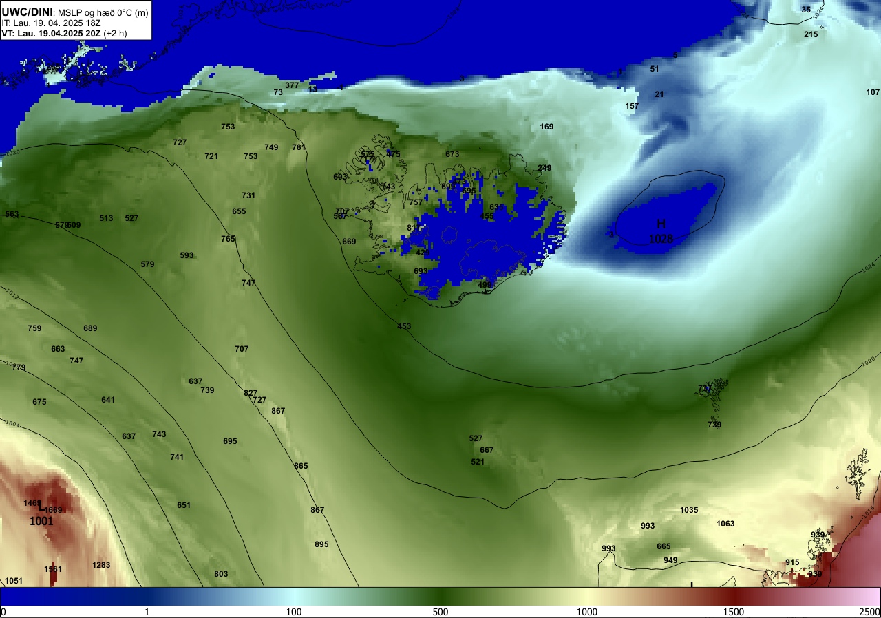Click the height value 673

(452, 154)
